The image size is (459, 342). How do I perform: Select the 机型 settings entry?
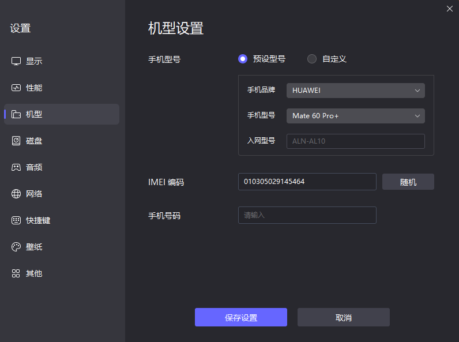point(62,114)
